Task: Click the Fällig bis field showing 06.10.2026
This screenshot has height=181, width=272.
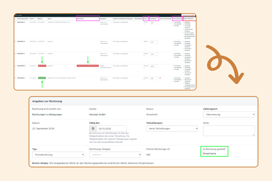Action: pyautogui.click(x=112, y=129)
